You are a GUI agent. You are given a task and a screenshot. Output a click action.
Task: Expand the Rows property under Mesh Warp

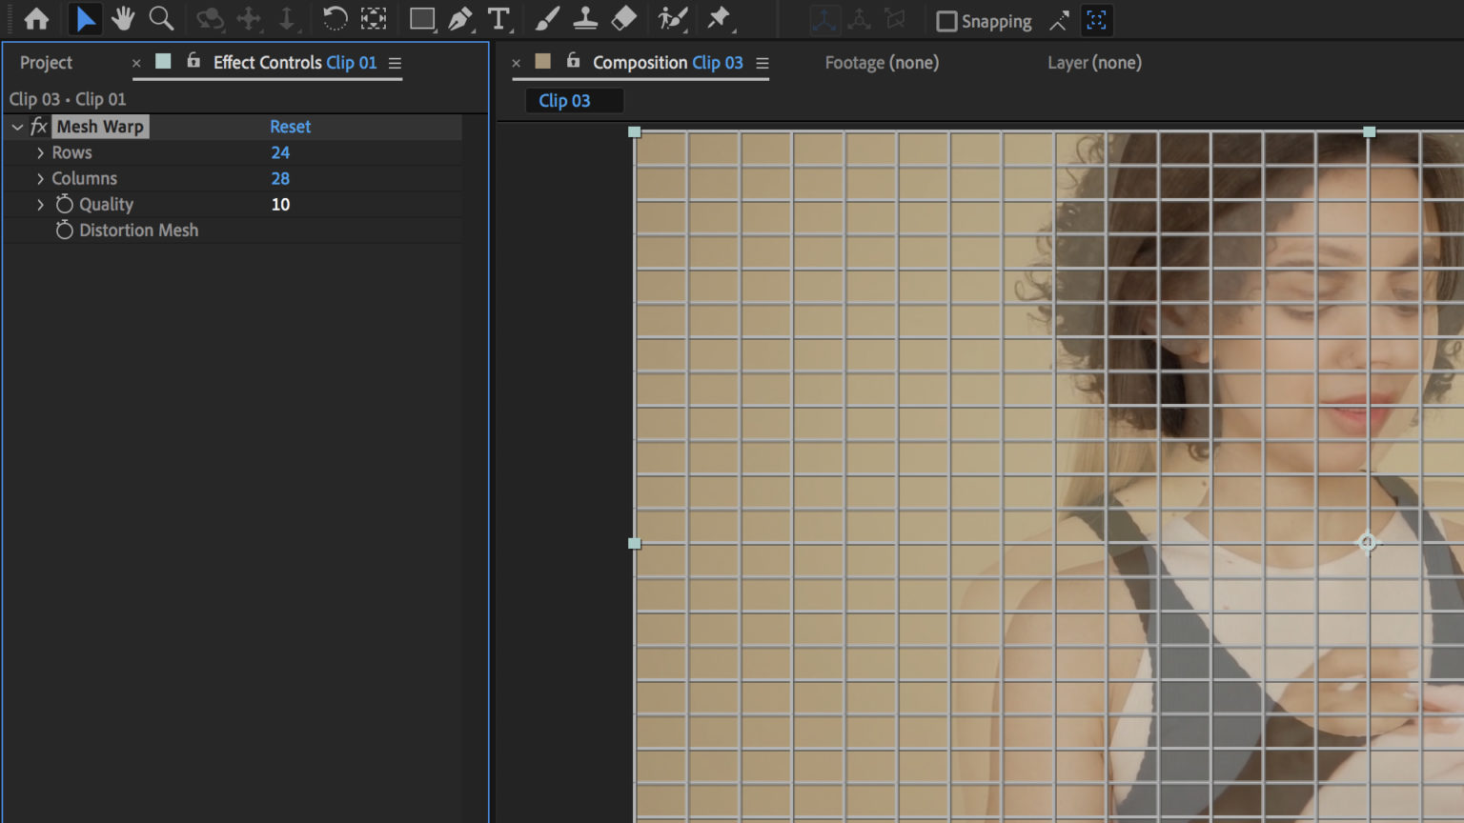40,152
